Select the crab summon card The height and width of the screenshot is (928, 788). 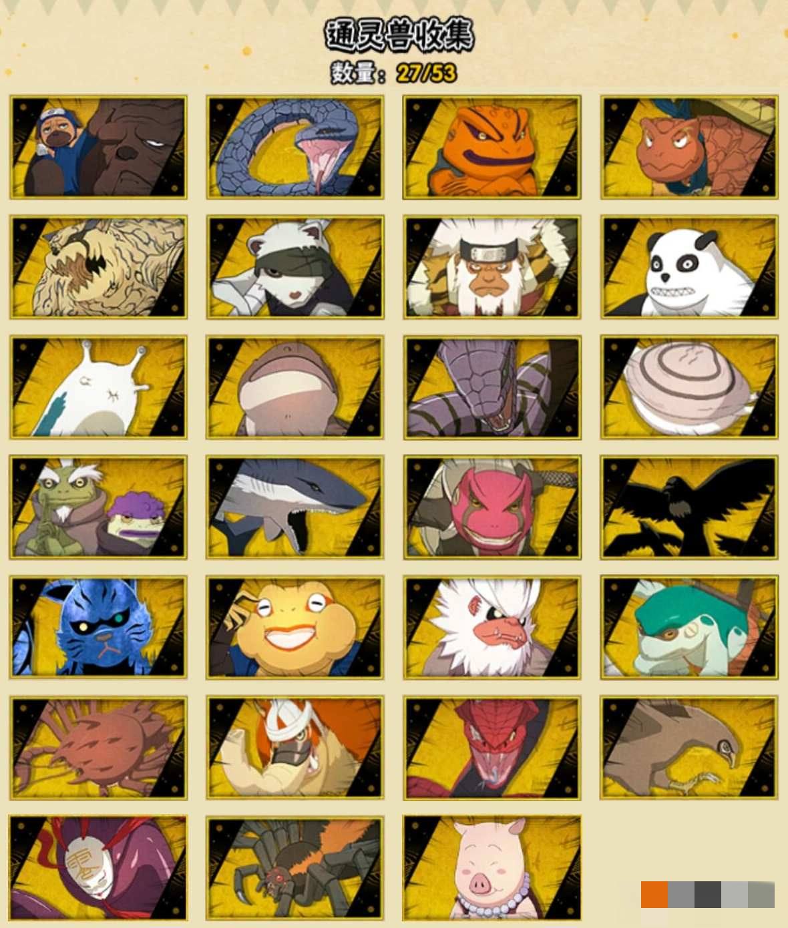pyautogui.click(x=98, y=748)
